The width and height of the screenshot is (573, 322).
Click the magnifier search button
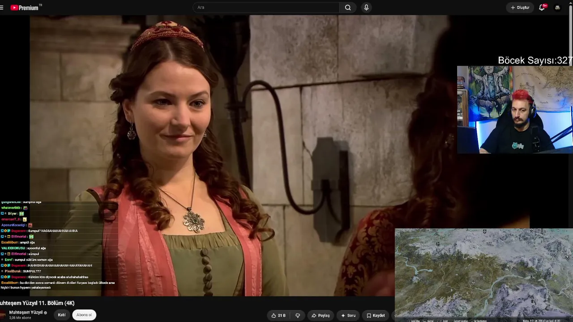click(348, 8)
